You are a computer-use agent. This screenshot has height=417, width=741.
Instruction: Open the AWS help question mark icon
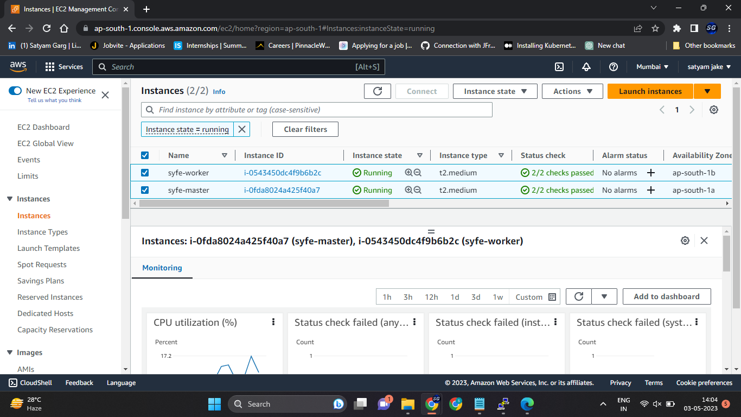click(x=612, y=66)
